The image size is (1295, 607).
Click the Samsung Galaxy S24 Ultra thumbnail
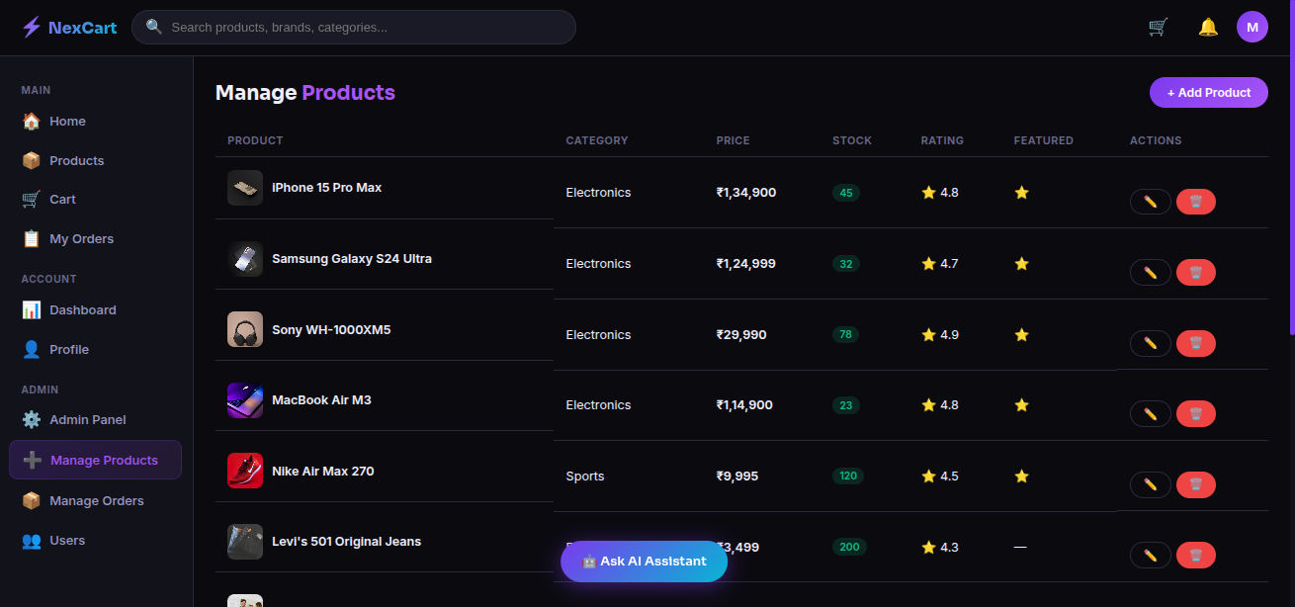point(245,259)
